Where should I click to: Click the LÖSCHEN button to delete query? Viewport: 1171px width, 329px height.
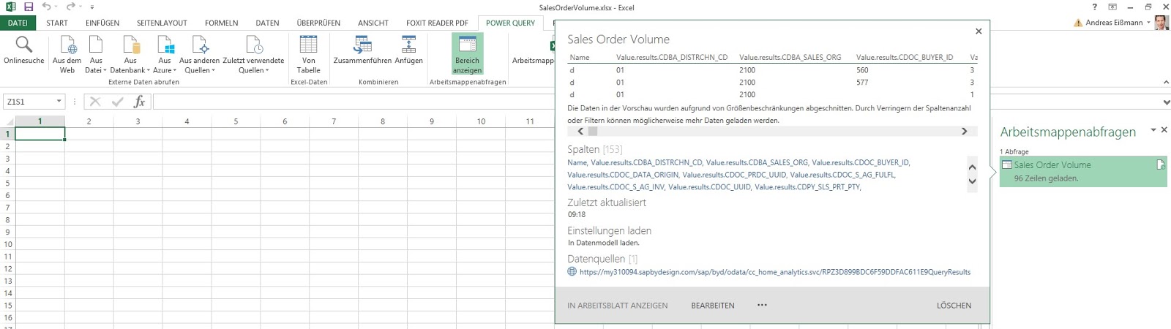coord(954,306)
